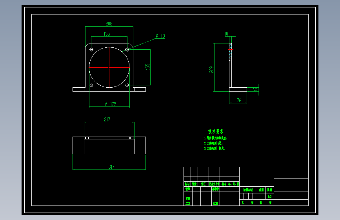Screen dimensions: 340x220
Task: Select the 分区 cell in title block
Action: (203, 184)
